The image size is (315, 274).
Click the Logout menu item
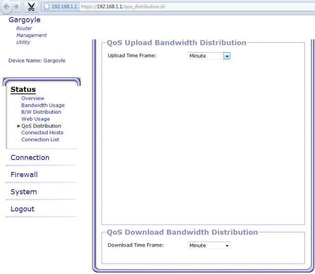point(23,209)
